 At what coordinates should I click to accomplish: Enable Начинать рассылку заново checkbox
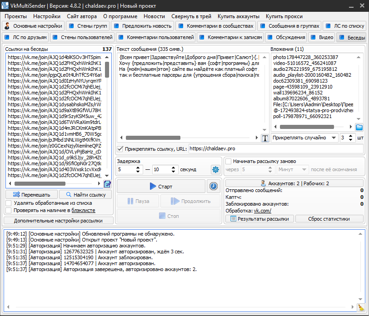click(x=228, y=161)
